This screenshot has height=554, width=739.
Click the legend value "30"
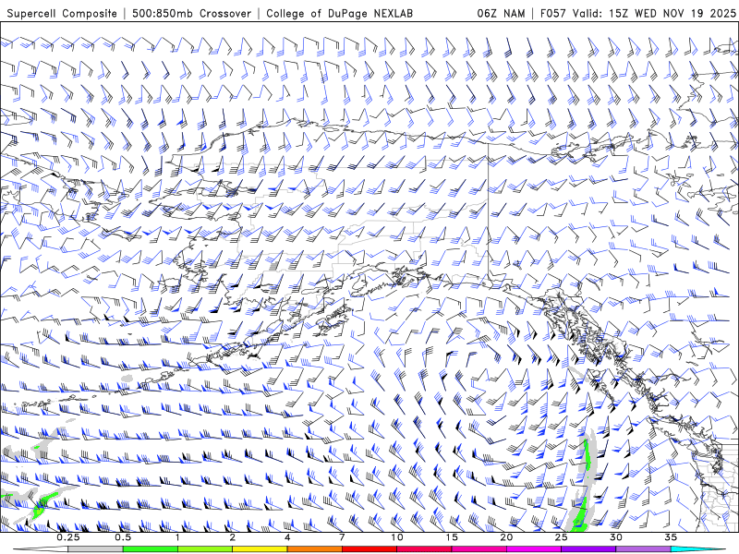tap(616, 537)
